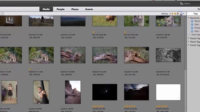Viewport: 200px width, 112px height.
Task: Select the log thumbnail from 7:45 AM
Action: point(105,55)
